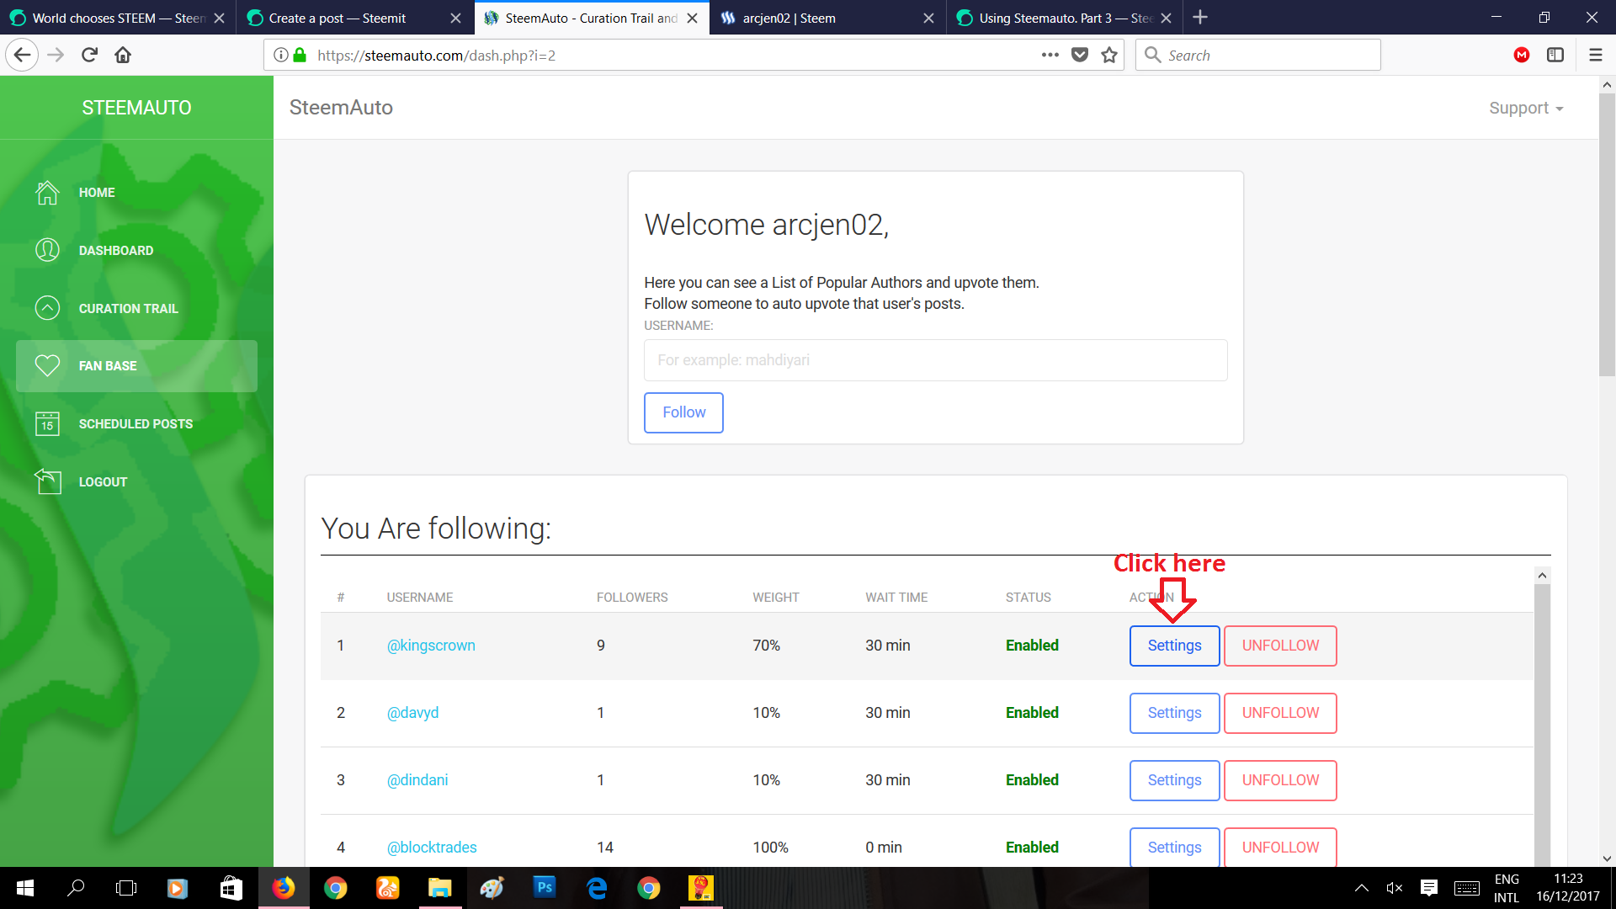Click the Logout icon in sidebar
This screenshot has width=1616, height=909.
click(x=47, y=481)
